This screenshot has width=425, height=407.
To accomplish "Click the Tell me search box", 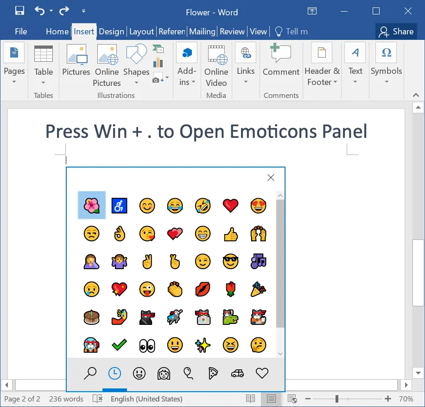I will [292, 32].
